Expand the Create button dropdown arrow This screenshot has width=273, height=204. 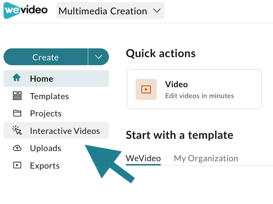click(x=98, y=57)
